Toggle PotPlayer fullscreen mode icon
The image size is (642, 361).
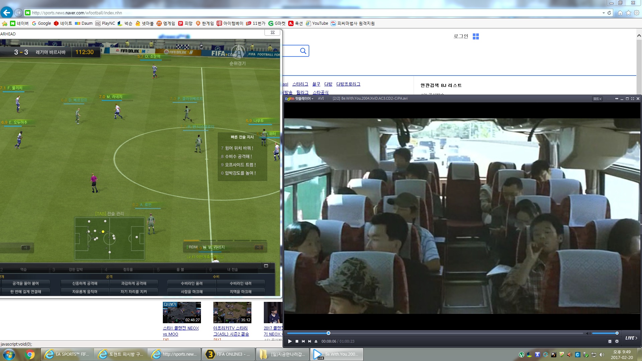tap(632, 99)
